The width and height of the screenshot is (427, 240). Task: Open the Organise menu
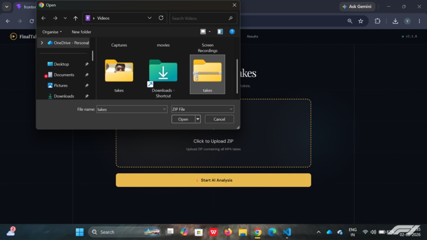pos(52,32)
